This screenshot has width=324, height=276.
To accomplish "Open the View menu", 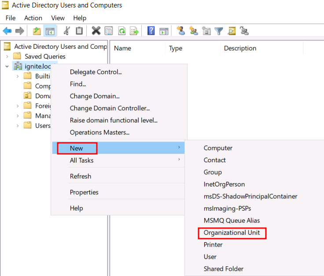I will [58, 18].
